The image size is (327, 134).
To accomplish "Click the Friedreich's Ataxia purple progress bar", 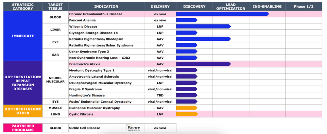I will click(x=203, y=64).
